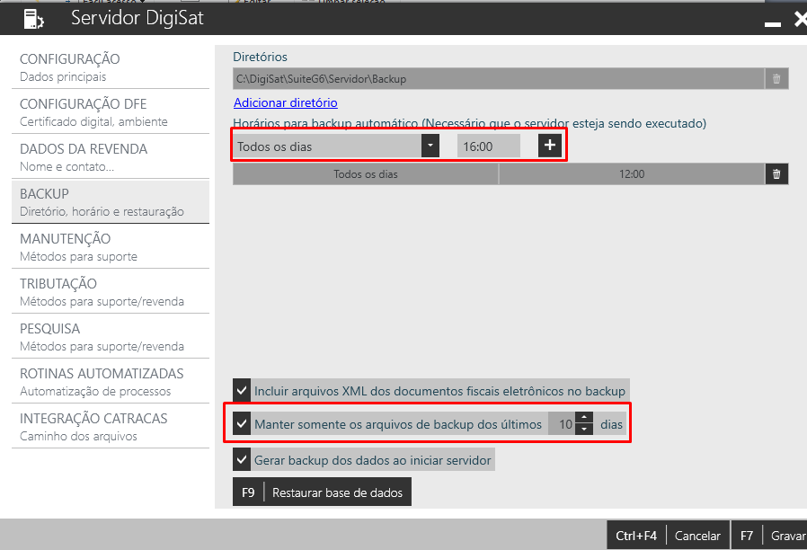Open the CONFIGURAÇÃO Dados principais section
Screen dimensions: 807x550
[111, 67]
